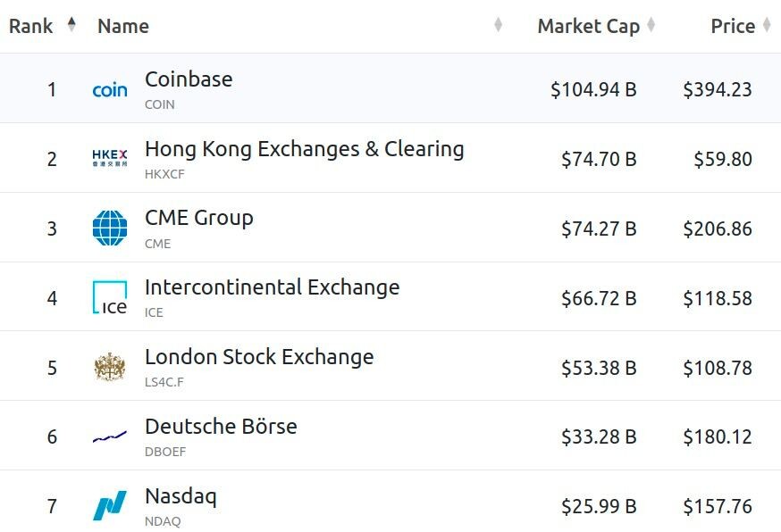Viewport: 781px width, 532px height.
Task: Open the Coinbase company link
Action: click(x=189, y=79)
